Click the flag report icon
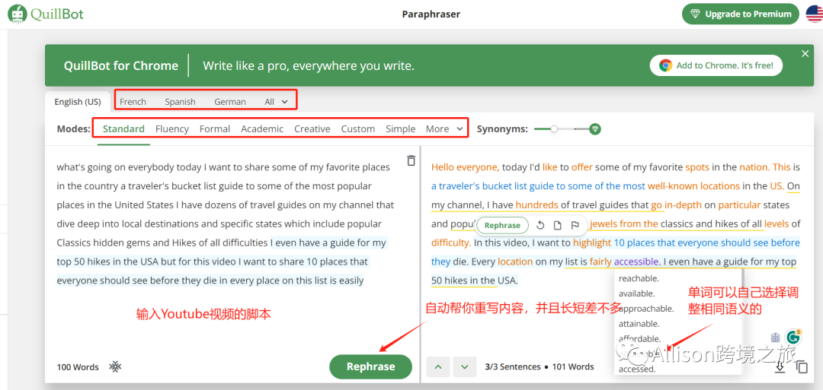The width and height of the screenshot is (823, 390). [x=575, y=225]
